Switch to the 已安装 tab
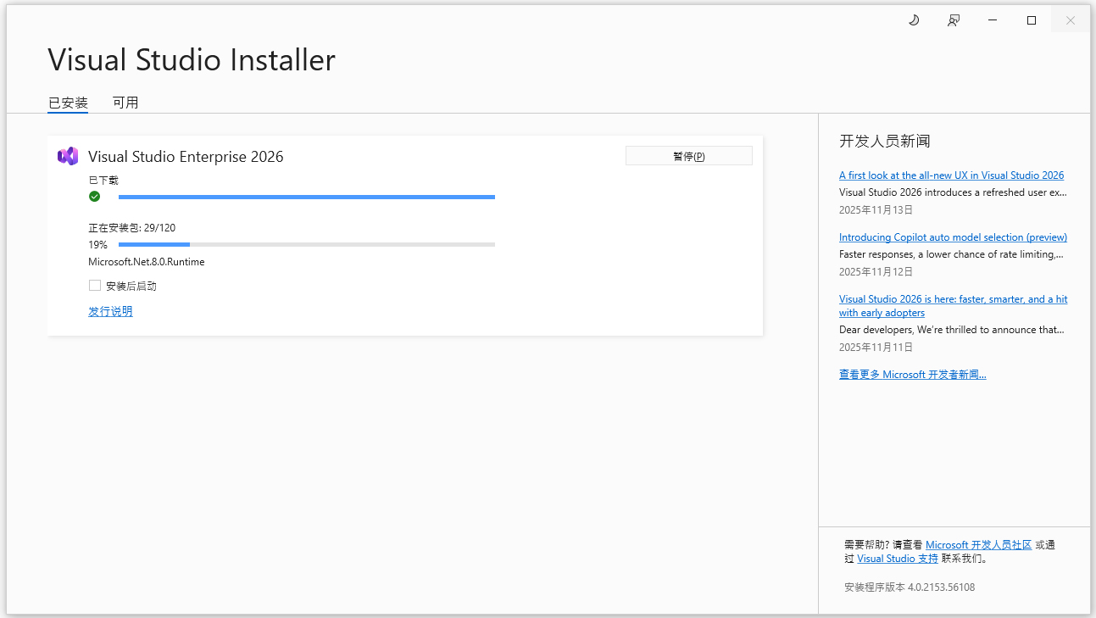The image size is (1096, 618). pyautogui.click(x=68, y=103)
